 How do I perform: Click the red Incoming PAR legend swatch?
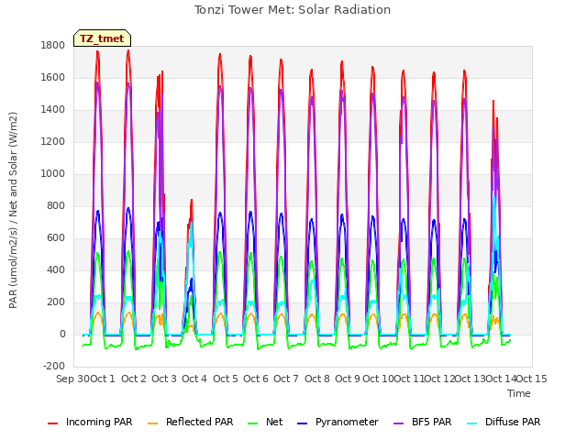pyautogui.click(x=53, y=423)
